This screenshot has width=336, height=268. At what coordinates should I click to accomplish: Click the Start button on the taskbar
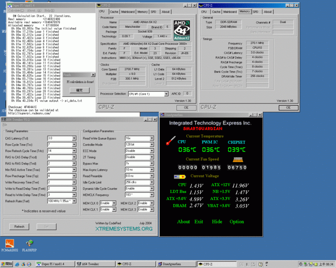(x=7, y=264)
